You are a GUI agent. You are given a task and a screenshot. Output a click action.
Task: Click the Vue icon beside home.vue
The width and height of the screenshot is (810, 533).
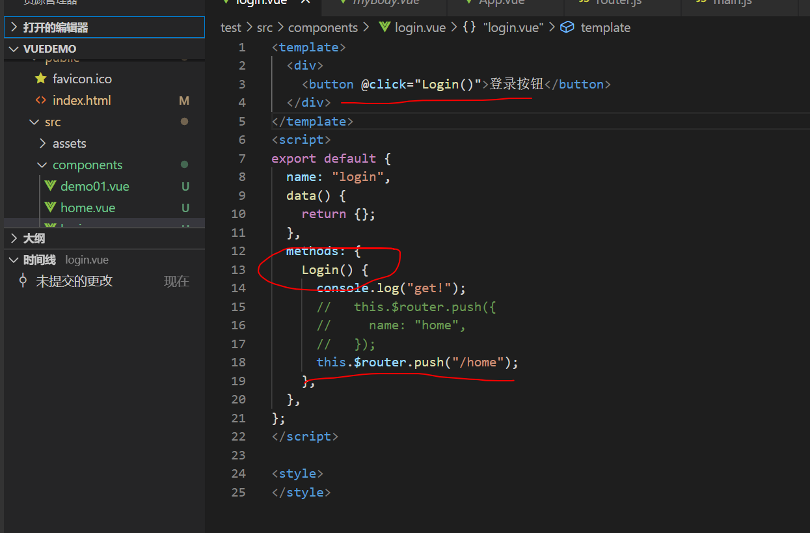pyautogui.click(x=49, y=208)
